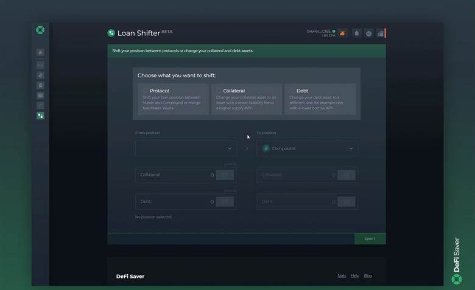Click the SHIFT button
The width and height of the screenshot is (475, 290).
pyautogui.click(x=370, y=239)
